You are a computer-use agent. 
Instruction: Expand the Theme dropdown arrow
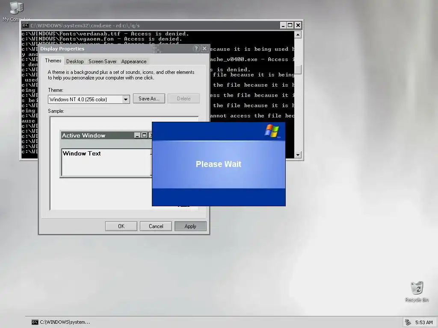tap(126, 99)
